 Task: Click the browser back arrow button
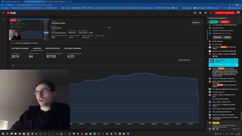[x=2, y=5]
